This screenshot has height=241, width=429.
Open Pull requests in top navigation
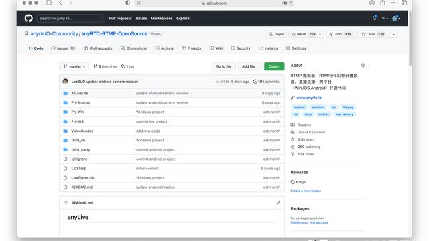[121, 18]
